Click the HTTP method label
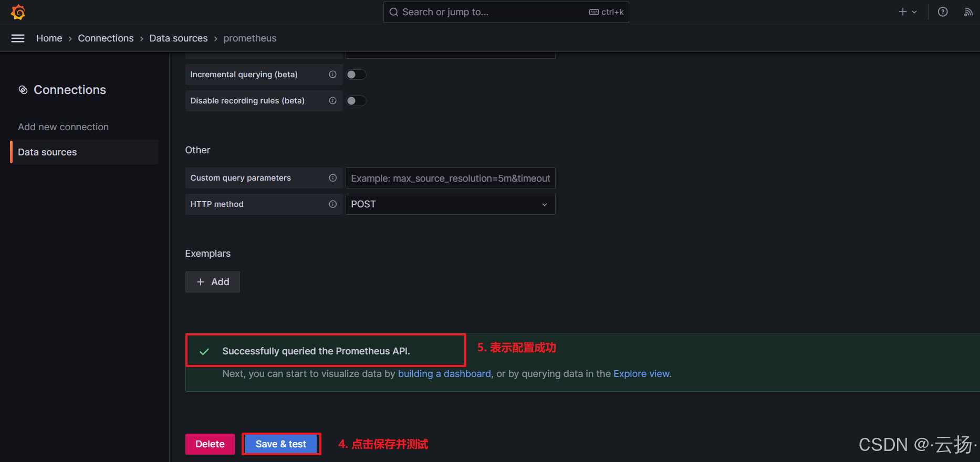 pos(217,204)
